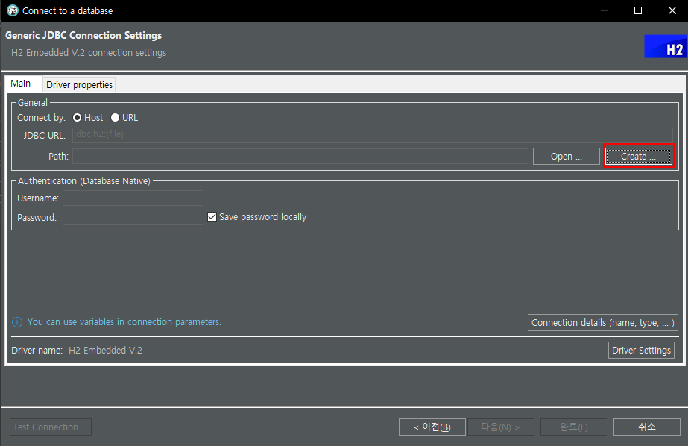Focus the JDBC URL field
This screenshot has height=446, width=688.
pos(372,135)
